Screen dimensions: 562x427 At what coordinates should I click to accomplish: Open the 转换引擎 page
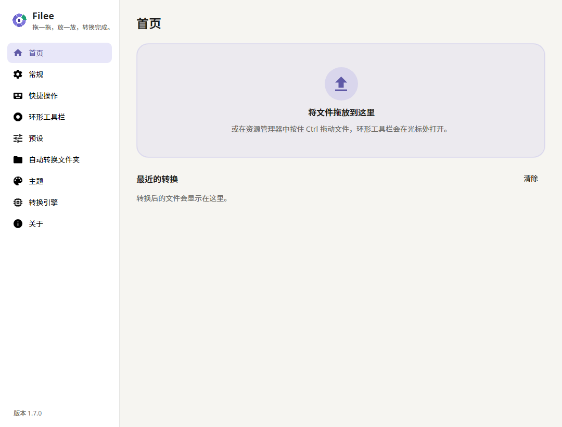point(59,203)
